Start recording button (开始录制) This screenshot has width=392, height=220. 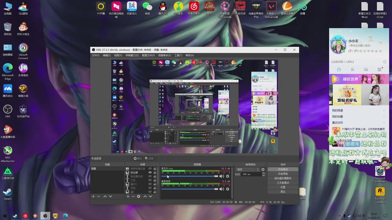click(283, 174)
